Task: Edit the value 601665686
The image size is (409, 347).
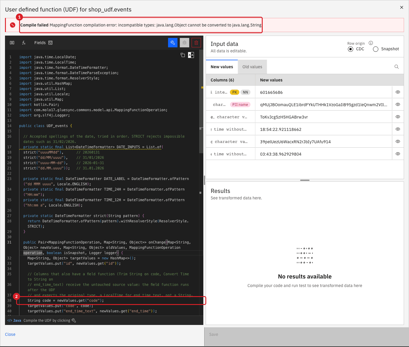Action: tap(323, 92)
